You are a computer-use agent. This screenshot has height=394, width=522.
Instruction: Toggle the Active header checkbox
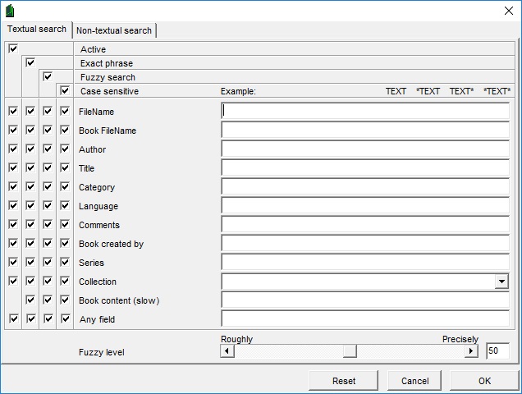[13, 48]
